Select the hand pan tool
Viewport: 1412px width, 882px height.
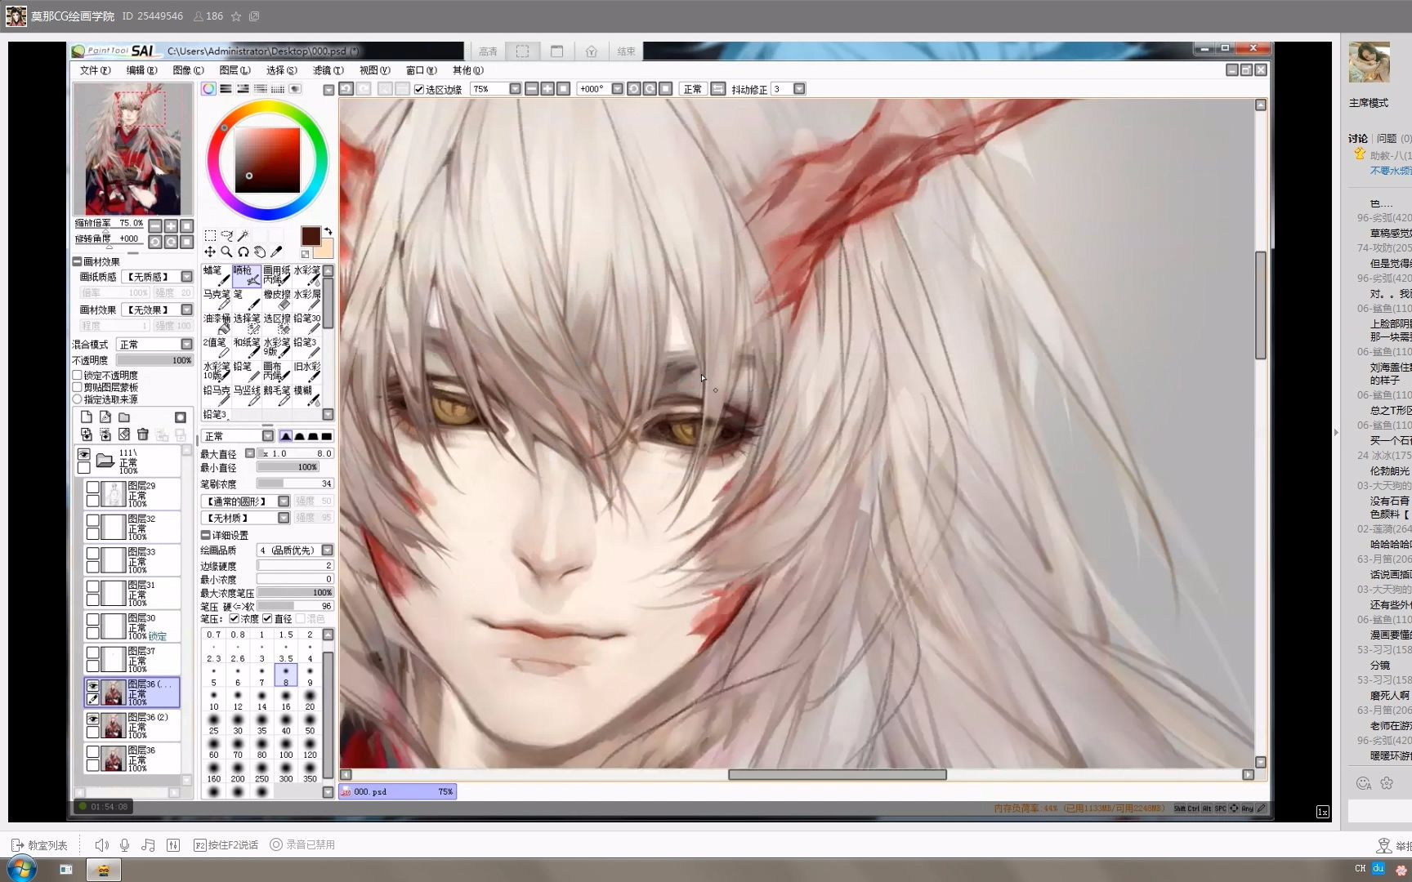(259, 252)
